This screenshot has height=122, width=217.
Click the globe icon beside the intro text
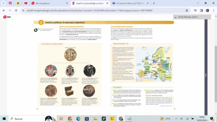36,30
